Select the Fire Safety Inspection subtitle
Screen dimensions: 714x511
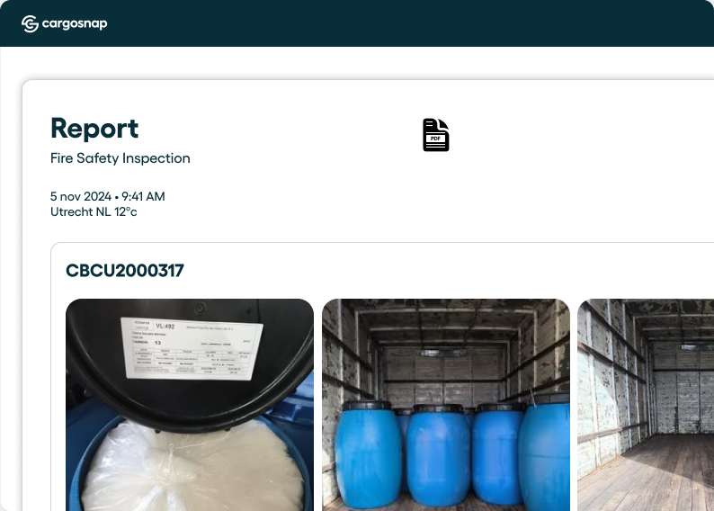120,158
